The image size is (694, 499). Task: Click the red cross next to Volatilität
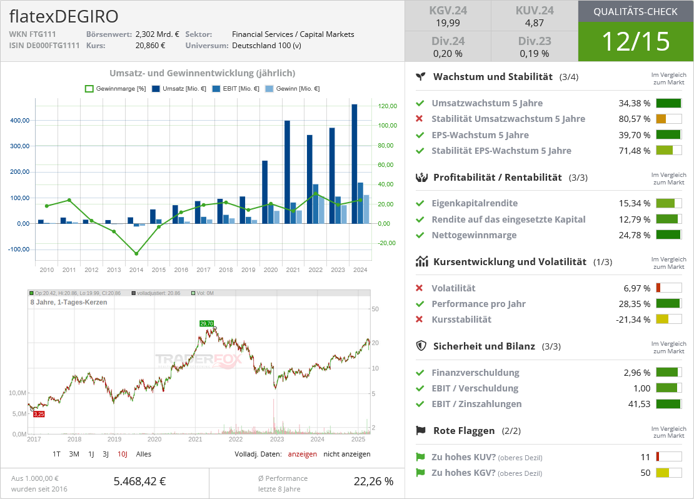click(x=420, y=288)
